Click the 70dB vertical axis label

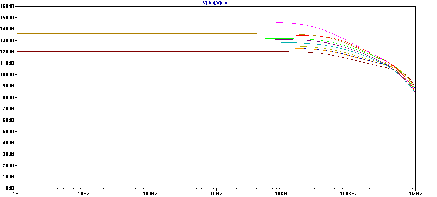(9, 109)
